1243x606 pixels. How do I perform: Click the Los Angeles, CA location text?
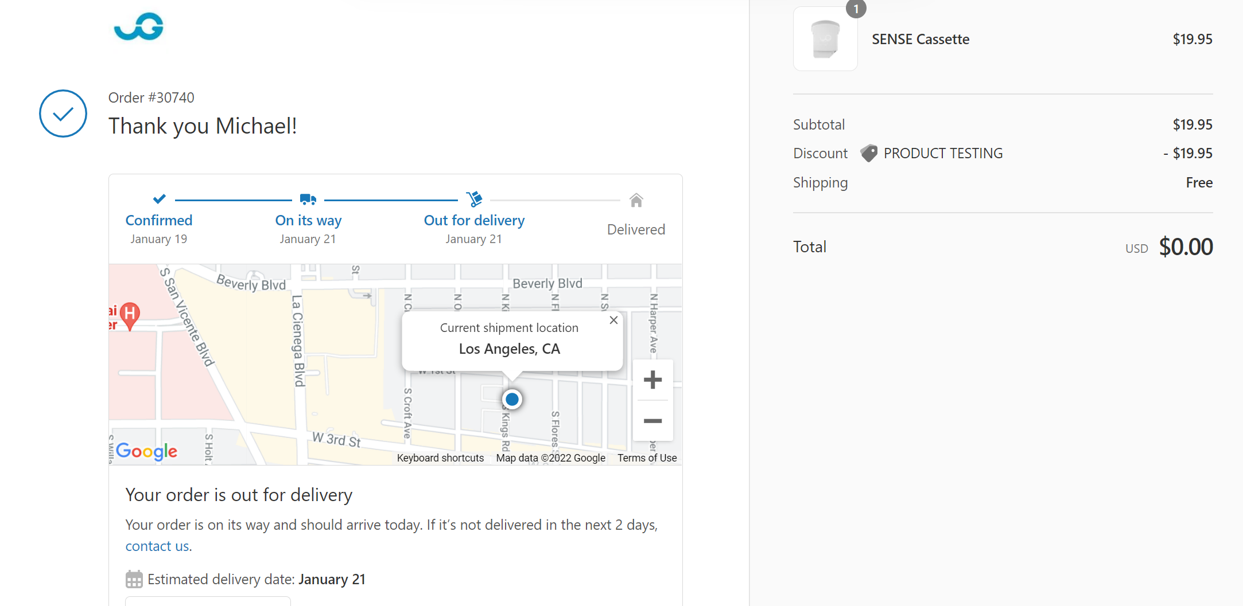[509, 349]
